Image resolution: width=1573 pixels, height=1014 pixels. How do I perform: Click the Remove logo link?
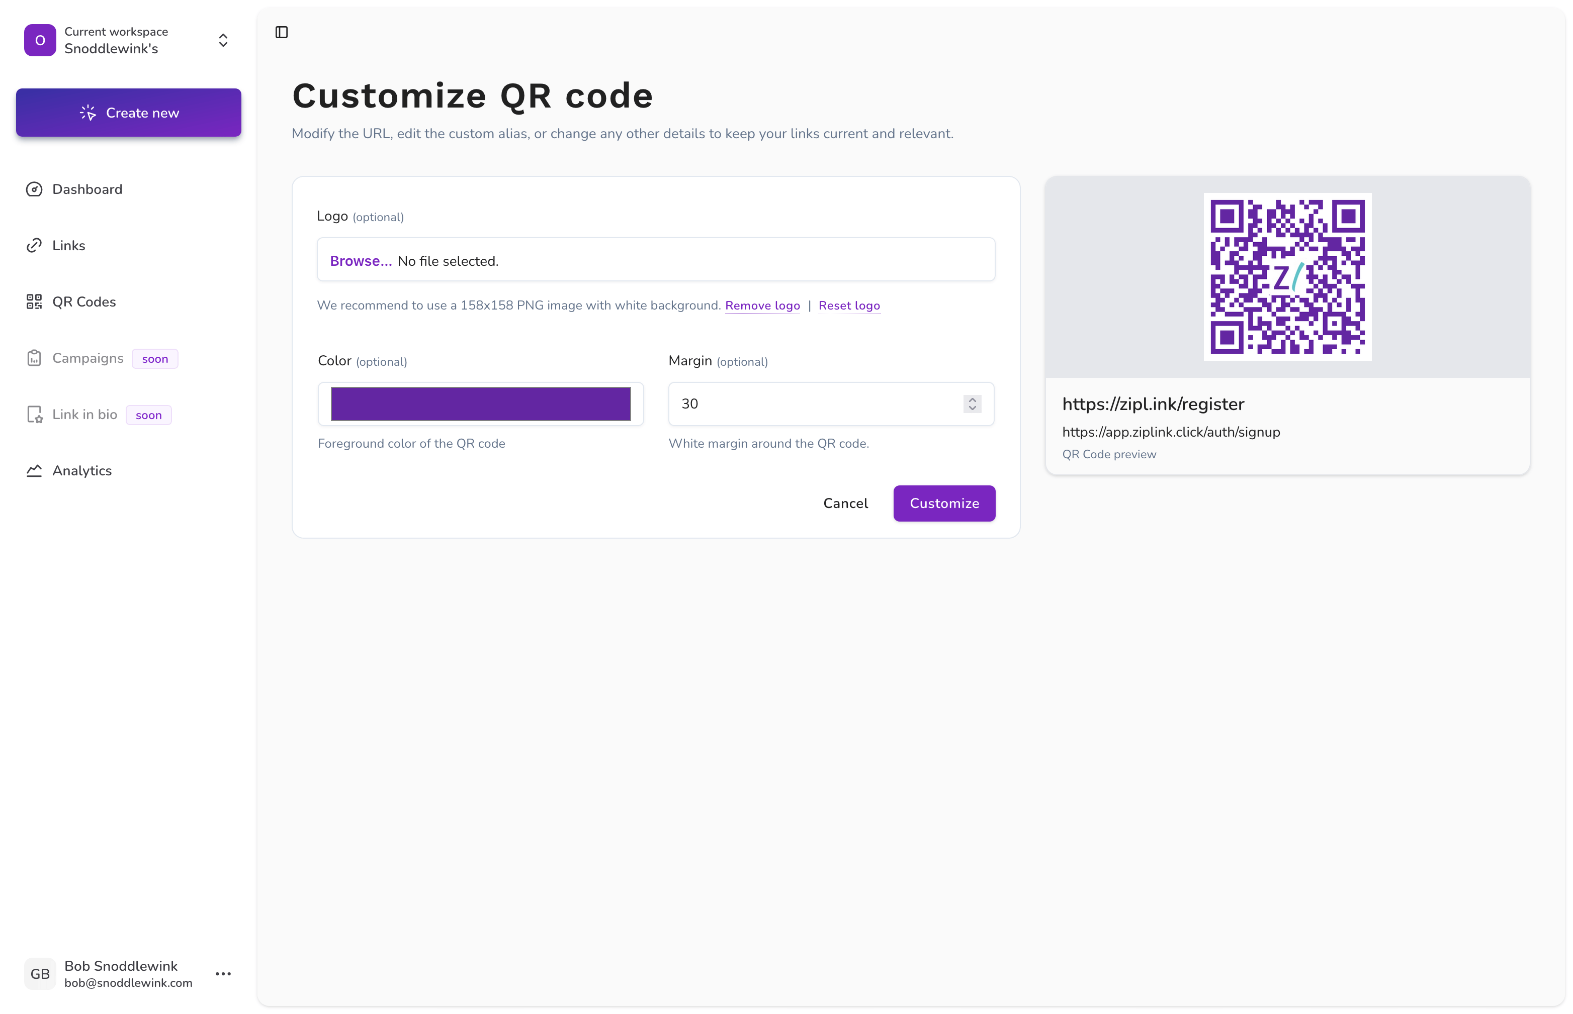(762, 306)
